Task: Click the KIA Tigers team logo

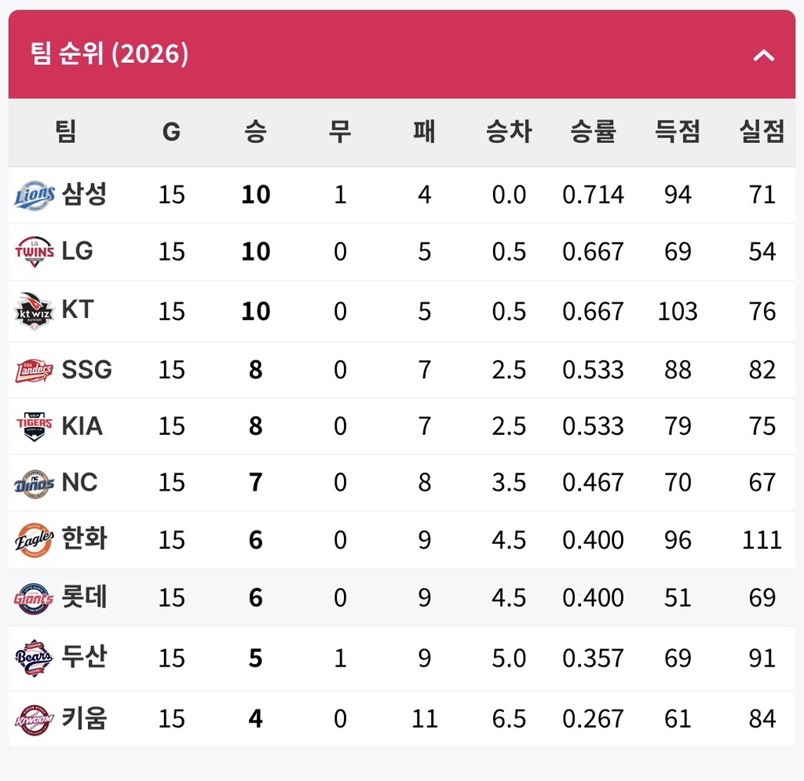Action: 35,426
